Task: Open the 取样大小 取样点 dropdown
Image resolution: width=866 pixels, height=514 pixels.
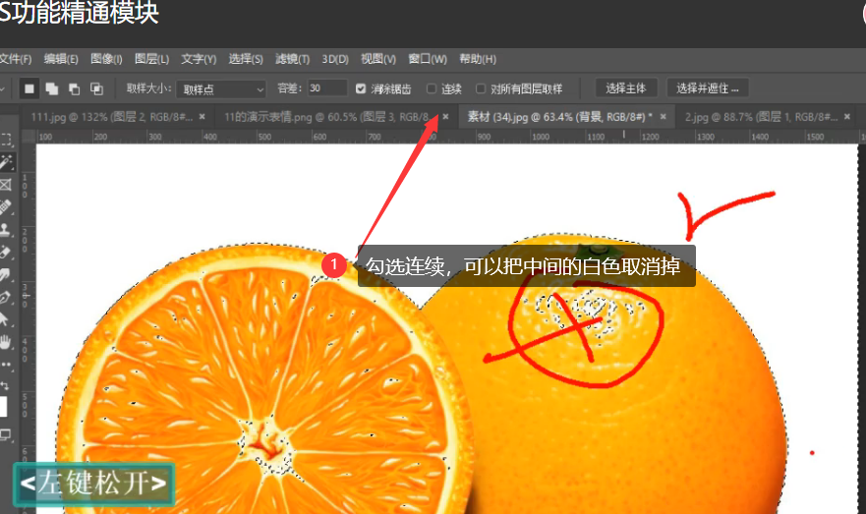Action: point(221,88)
